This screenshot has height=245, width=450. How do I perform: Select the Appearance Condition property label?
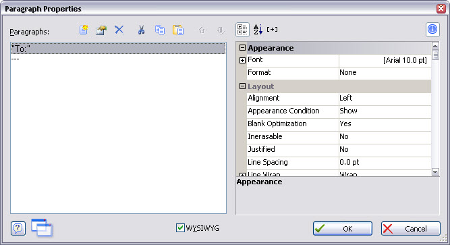pos(283,111)
